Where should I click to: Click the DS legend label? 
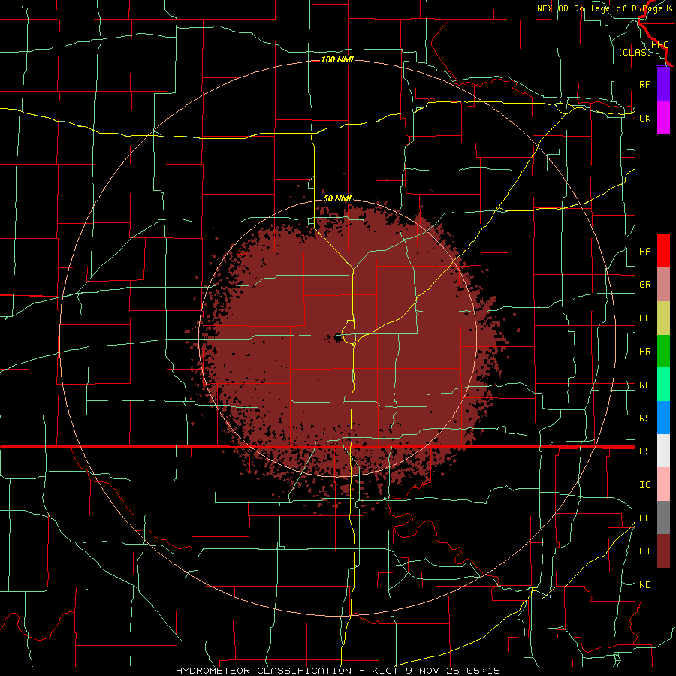[644, 451]
